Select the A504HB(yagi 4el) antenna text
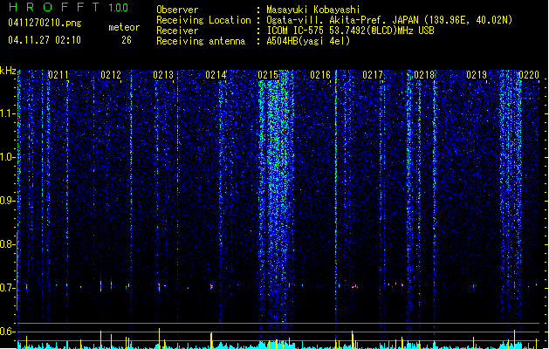This screenshot has height=349, width=549. (308, 41)
